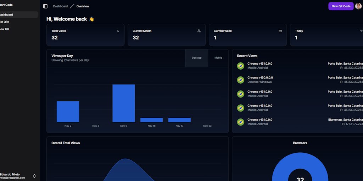Click the Desktop Windows device text

pos(259,82)
